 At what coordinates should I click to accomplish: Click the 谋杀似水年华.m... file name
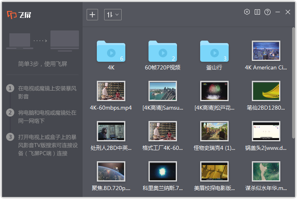tap(266, 188)
